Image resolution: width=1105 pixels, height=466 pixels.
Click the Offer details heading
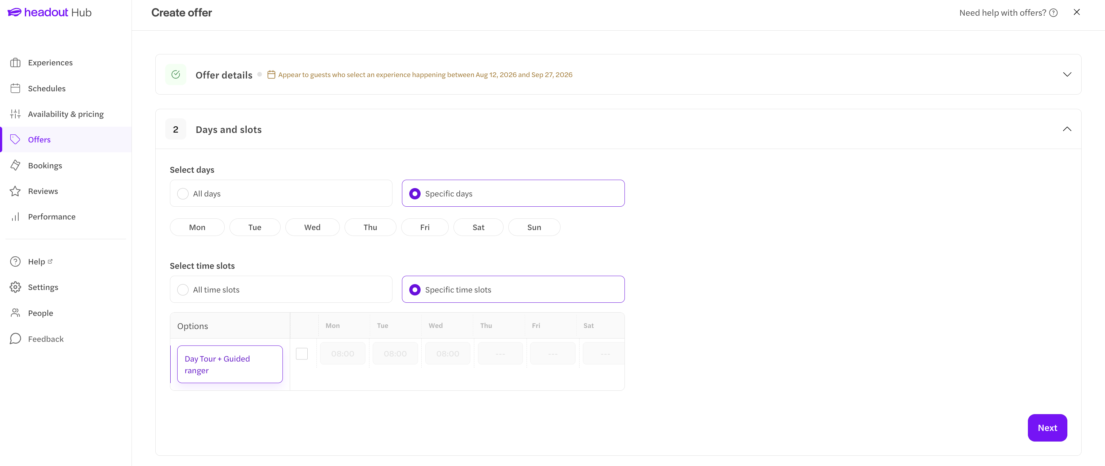(x=224, y=75)
